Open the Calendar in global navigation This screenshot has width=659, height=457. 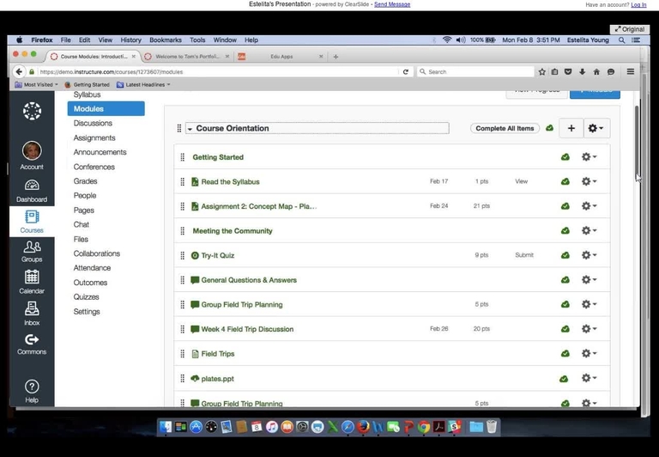point(32,282)
